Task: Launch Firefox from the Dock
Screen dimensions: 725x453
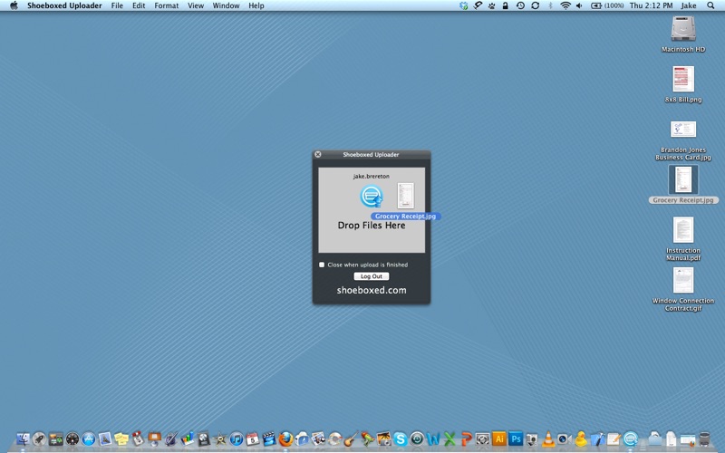Action: click(285, 439)
